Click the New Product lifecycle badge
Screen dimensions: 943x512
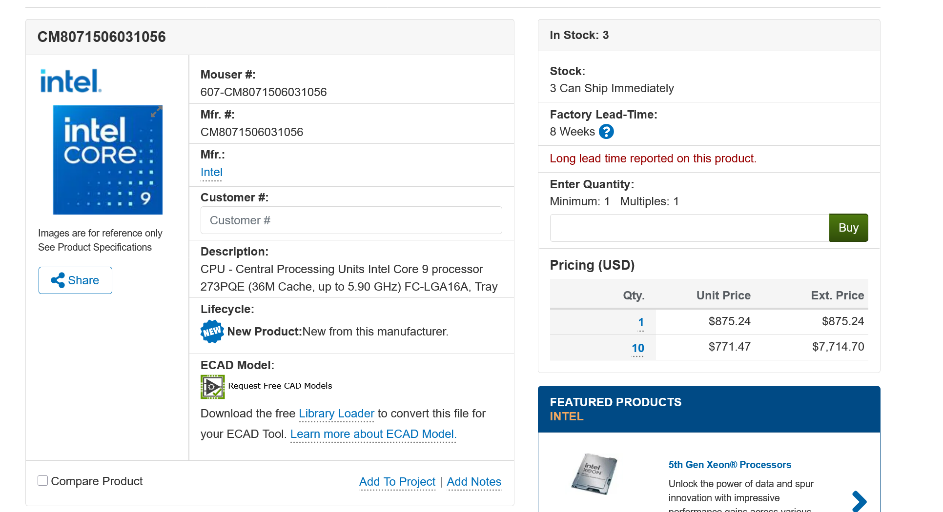(x=212, y=332)
